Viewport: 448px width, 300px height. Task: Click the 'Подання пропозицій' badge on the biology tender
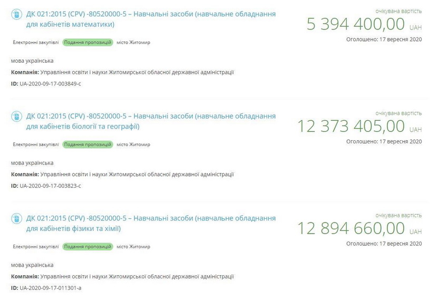coord(87,144)
